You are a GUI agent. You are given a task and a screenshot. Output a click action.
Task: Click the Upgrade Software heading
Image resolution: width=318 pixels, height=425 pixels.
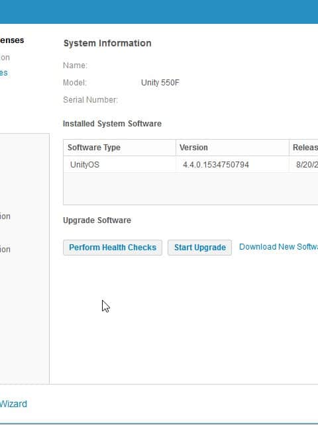[x=97, y=220]
